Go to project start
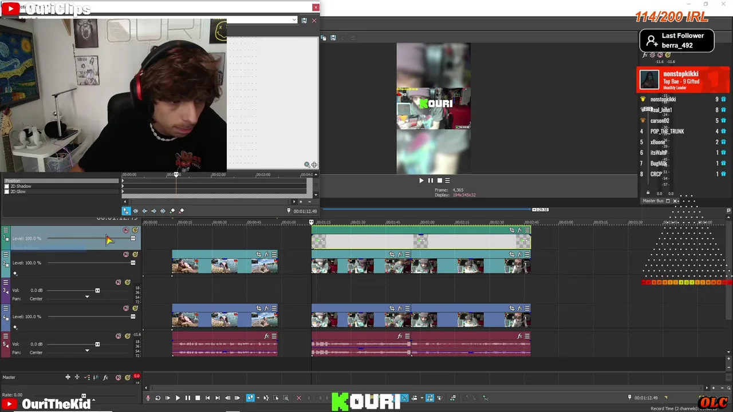Viewport: 733px width, 412px height. click(208, 398)
